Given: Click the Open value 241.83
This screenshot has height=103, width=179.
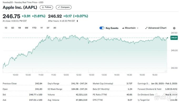Looking at the screenshot, I should coord(39,89).
